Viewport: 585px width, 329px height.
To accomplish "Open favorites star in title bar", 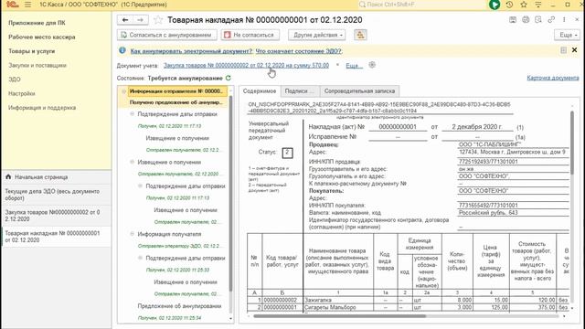I will [524, 5].
